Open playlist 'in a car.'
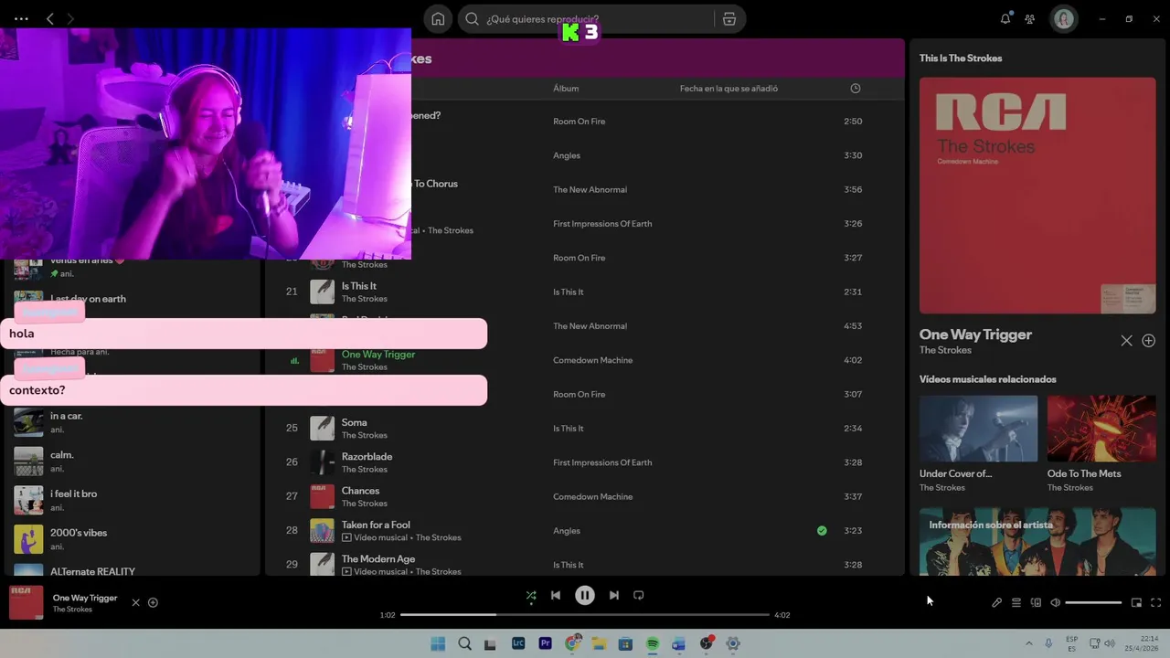Screen dimensions: 1170x658 pos(133,422)
